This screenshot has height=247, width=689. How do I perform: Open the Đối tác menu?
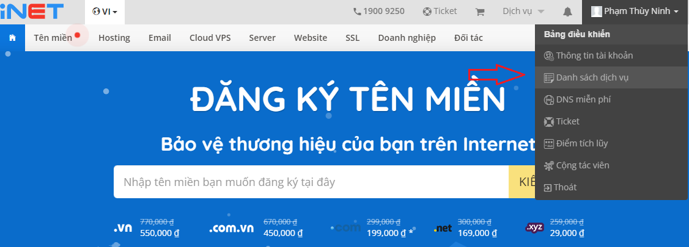(468, 38)
